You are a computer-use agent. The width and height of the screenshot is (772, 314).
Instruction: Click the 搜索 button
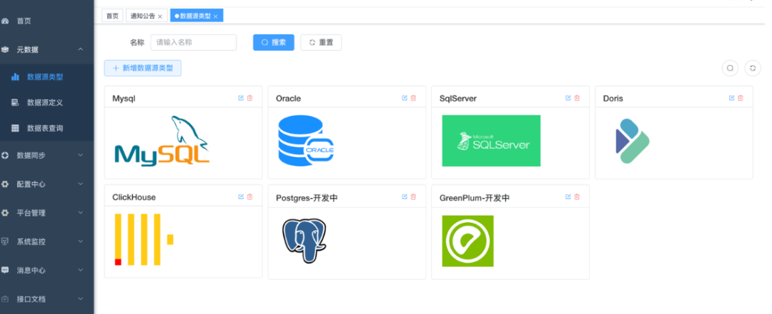tap(274, 42)
